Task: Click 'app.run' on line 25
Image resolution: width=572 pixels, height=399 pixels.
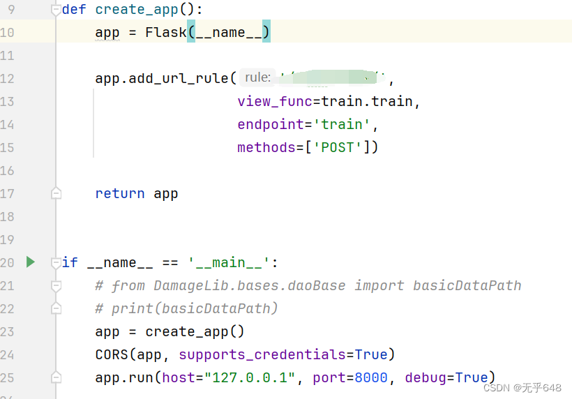Action: (x=124, y=378)
